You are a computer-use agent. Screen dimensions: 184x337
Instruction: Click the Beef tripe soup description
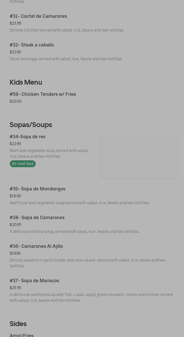[x=79, y=203]
